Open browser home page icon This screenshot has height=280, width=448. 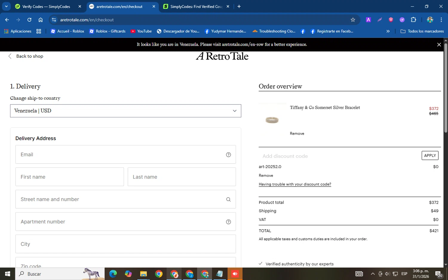(x=41, y=20)
